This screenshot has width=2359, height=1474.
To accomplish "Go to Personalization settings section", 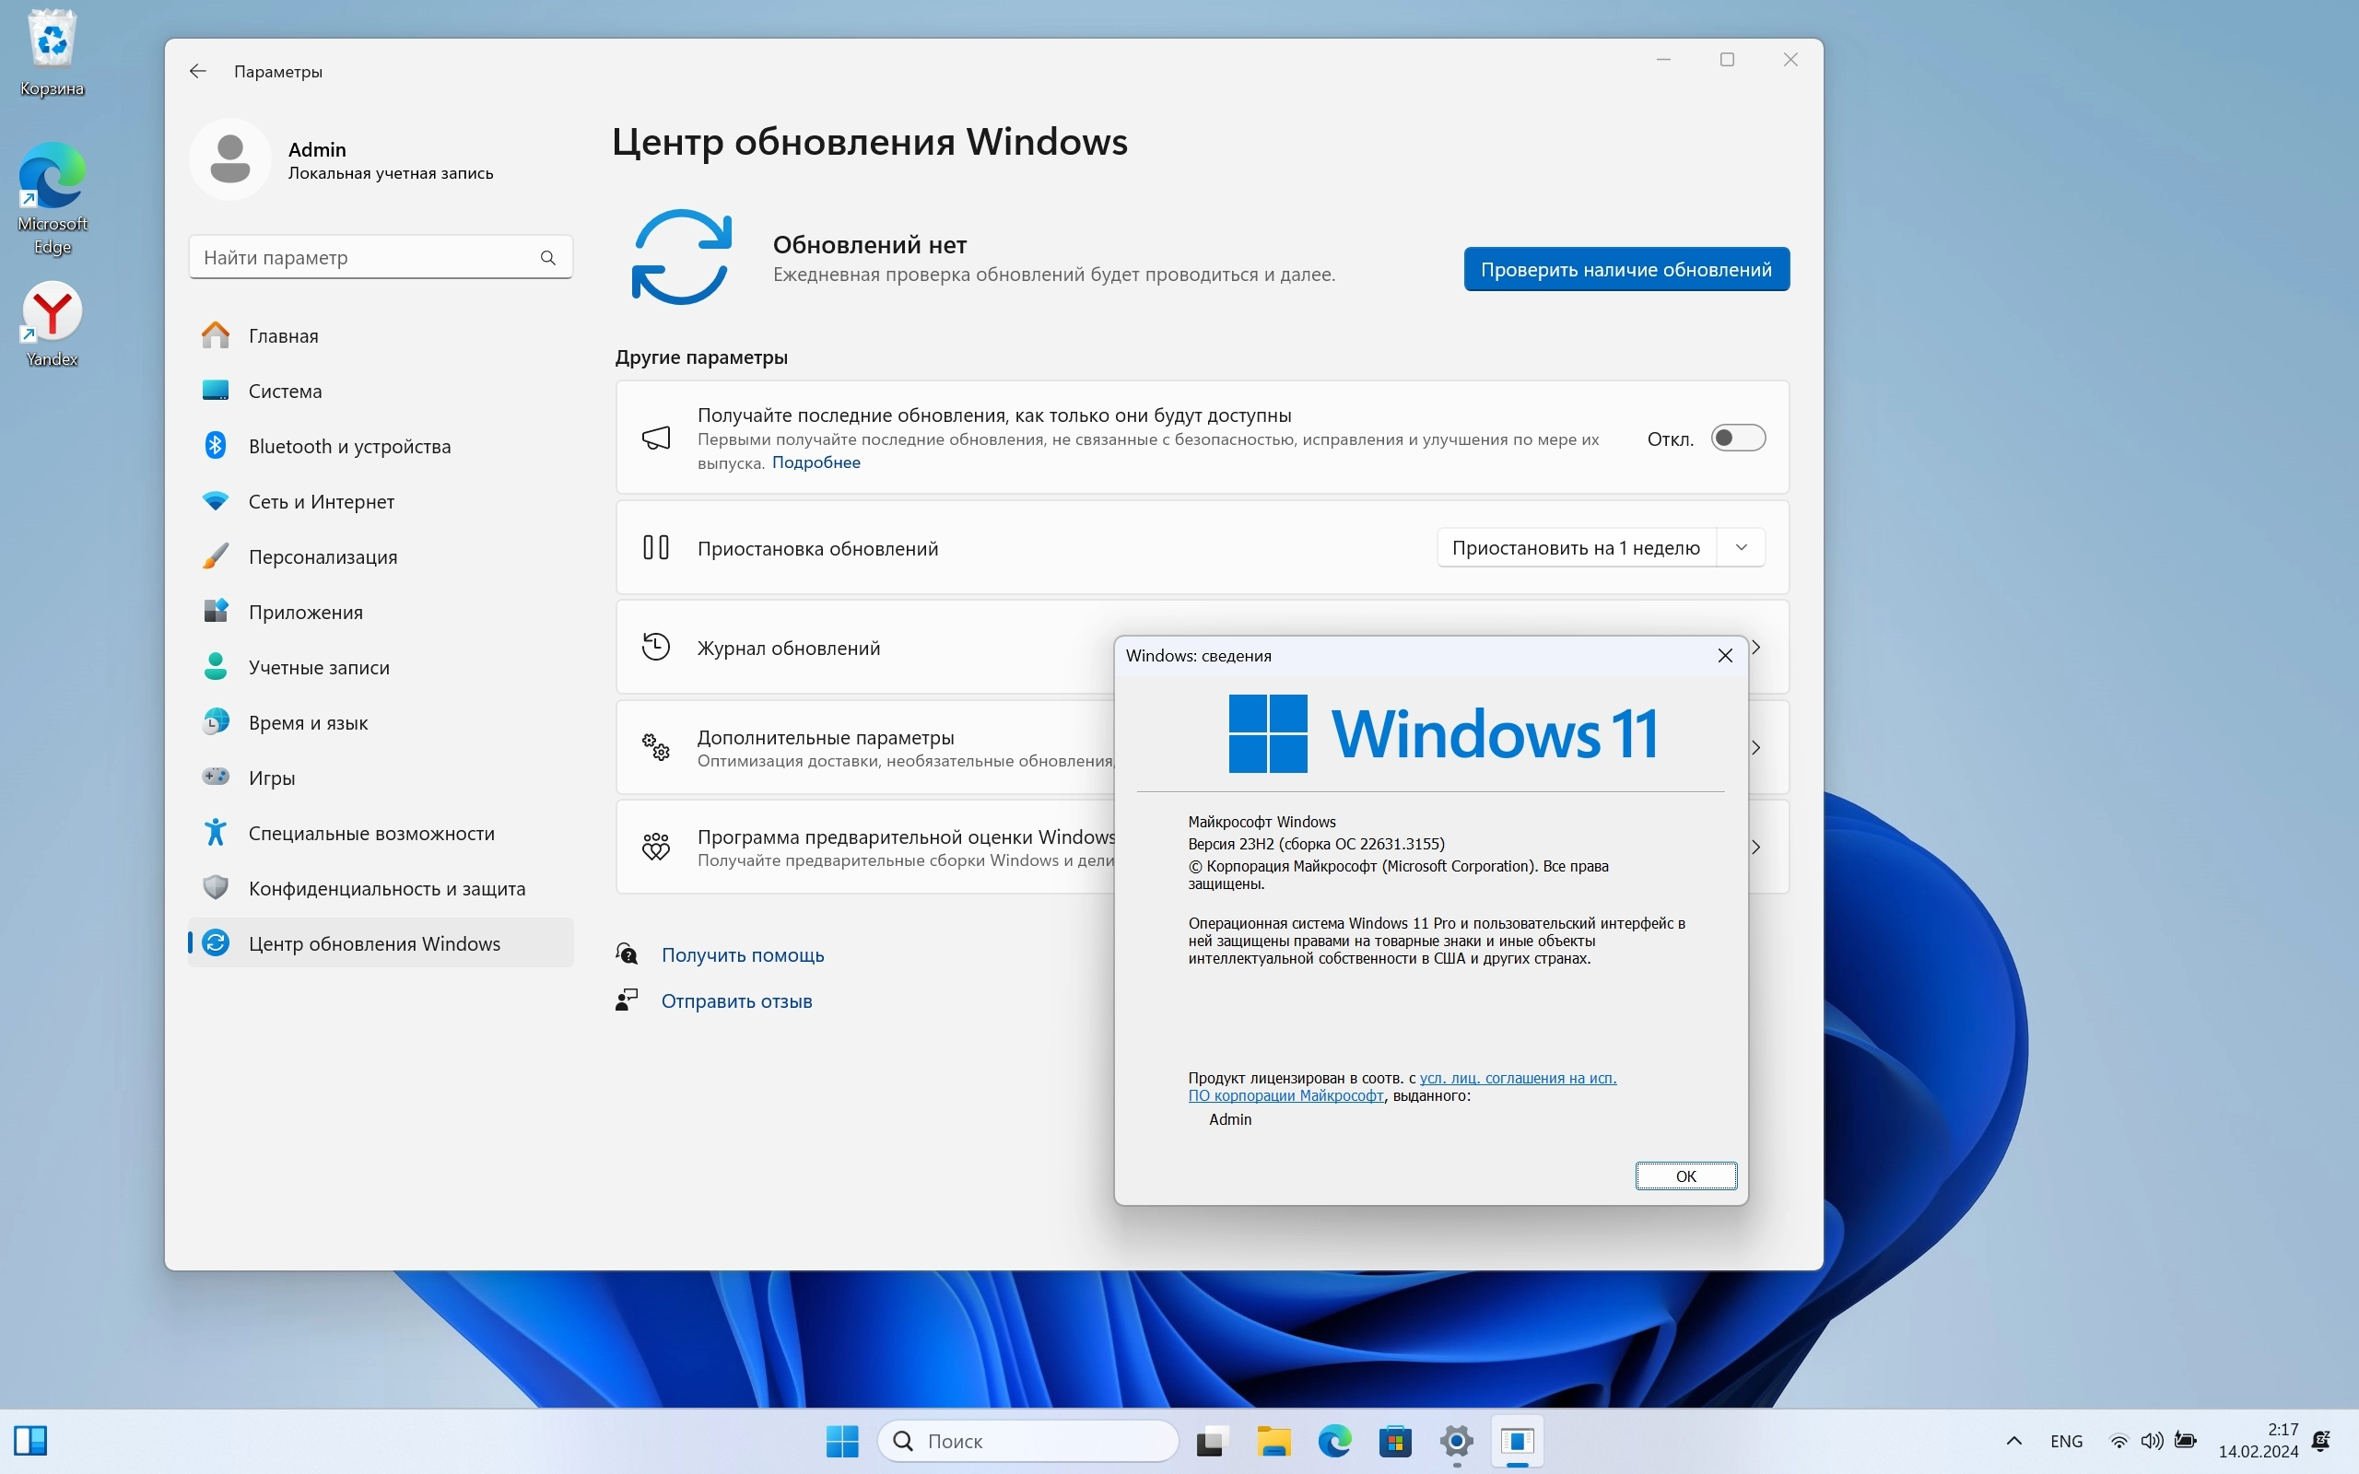I will (x=323, y=556).
